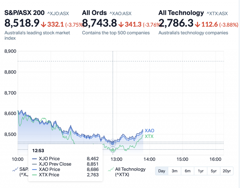Toggle the All Technology legend line icon
The width and height of the screenshot is (240, 188).
pos(111,169)
